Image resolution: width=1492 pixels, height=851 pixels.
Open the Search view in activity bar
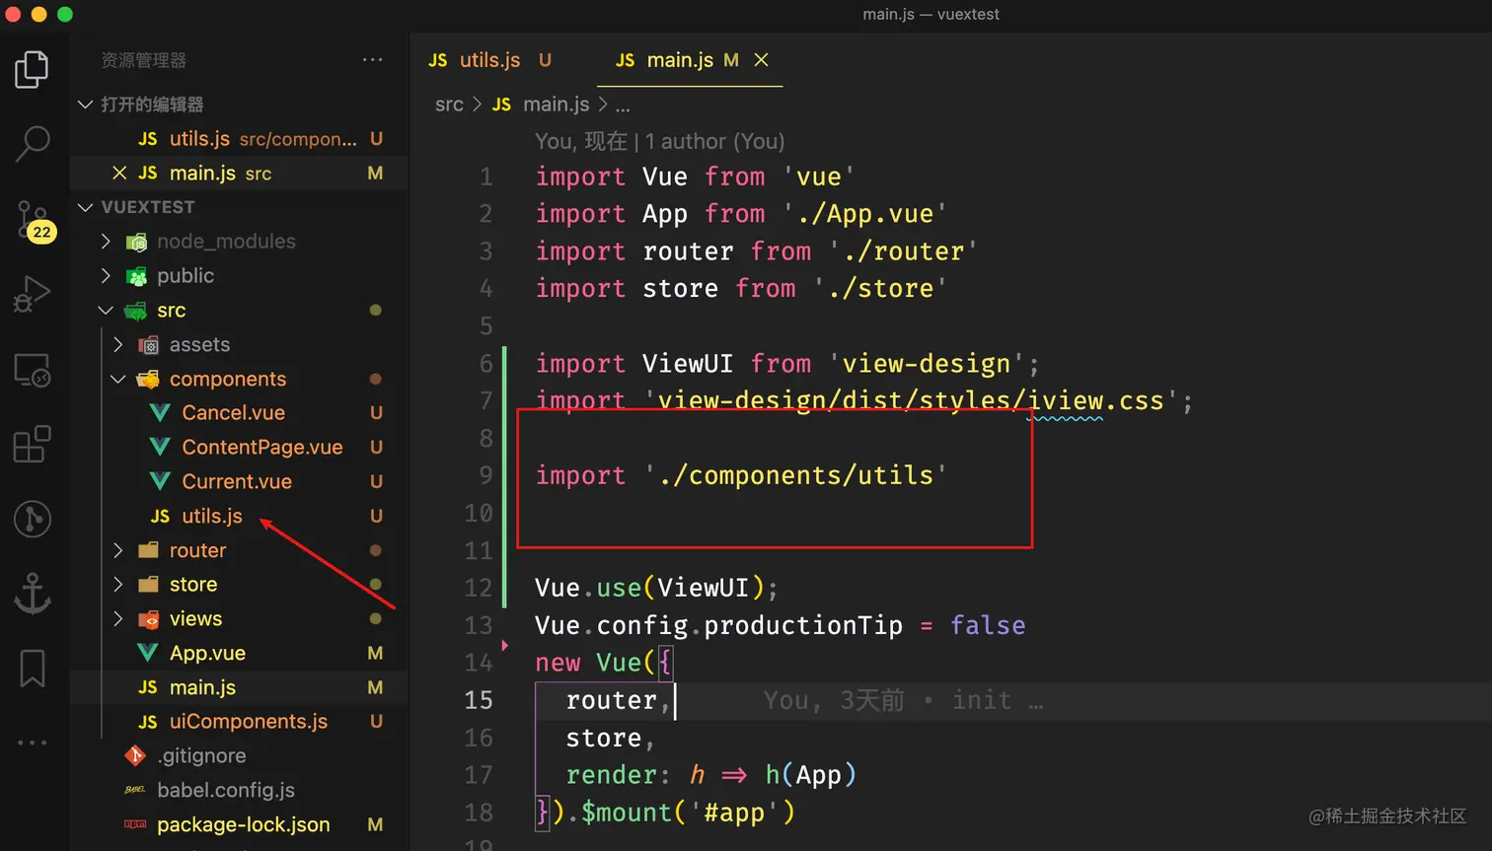tap(32, 144)
